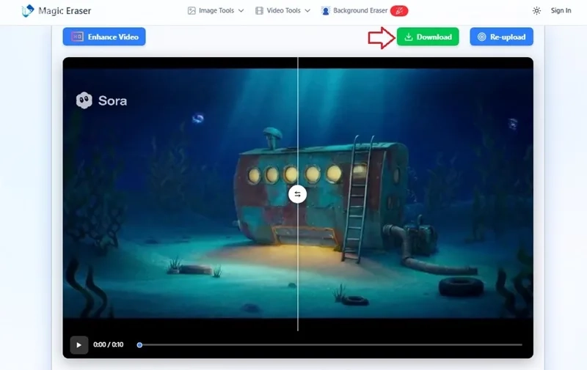
Task: Expand the Video Tools dropdown chevron
Action: (x=307, y=11)
